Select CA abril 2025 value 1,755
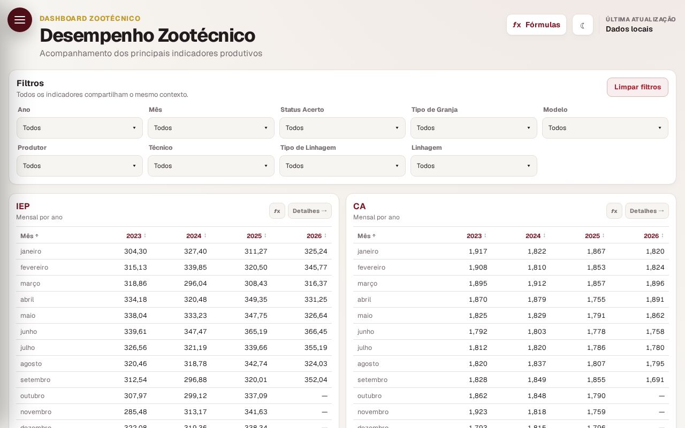This screenshot has height=428, width=685. 596,300
